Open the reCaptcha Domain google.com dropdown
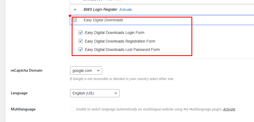254x122 pixels. (86, 71)
